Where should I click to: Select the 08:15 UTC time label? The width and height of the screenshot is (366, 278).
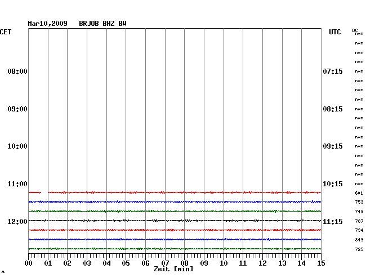[333, 109]
